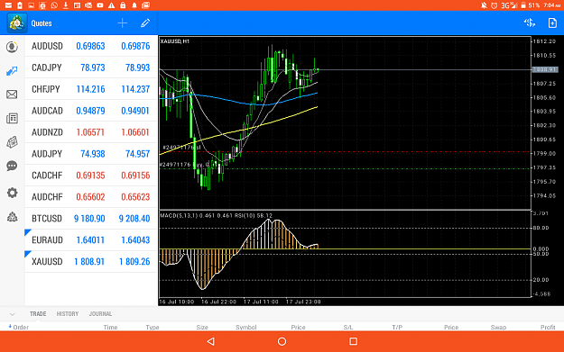Open the News sidebar icon
564x352 pixels.
coord(12,119)
